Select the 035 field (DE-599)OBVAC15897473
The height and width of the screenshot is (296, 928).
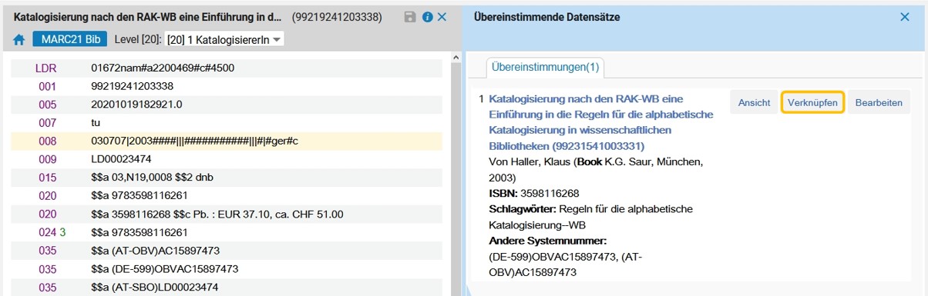pos(164,270)
